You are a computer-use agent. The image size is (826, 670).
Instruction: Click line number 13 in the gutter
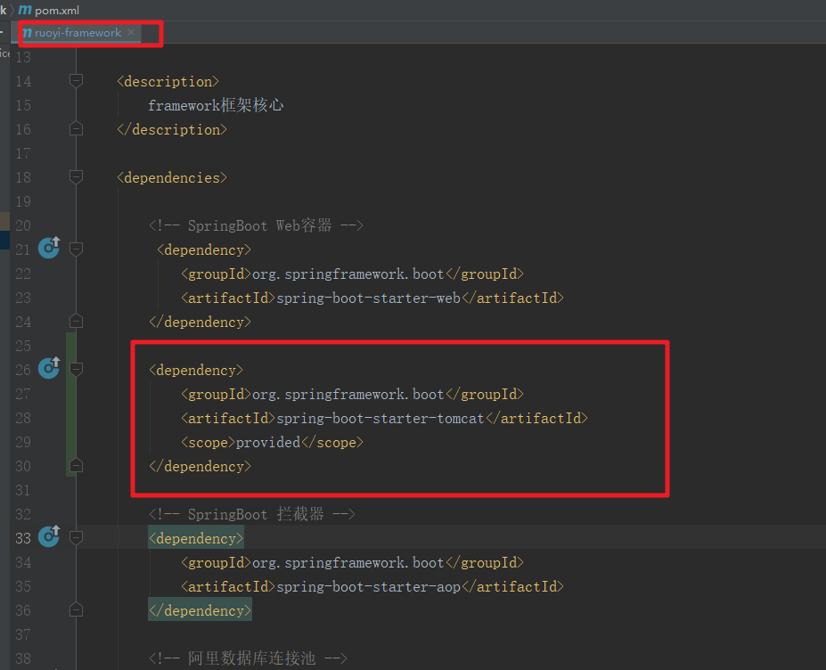tap(23, 57)
